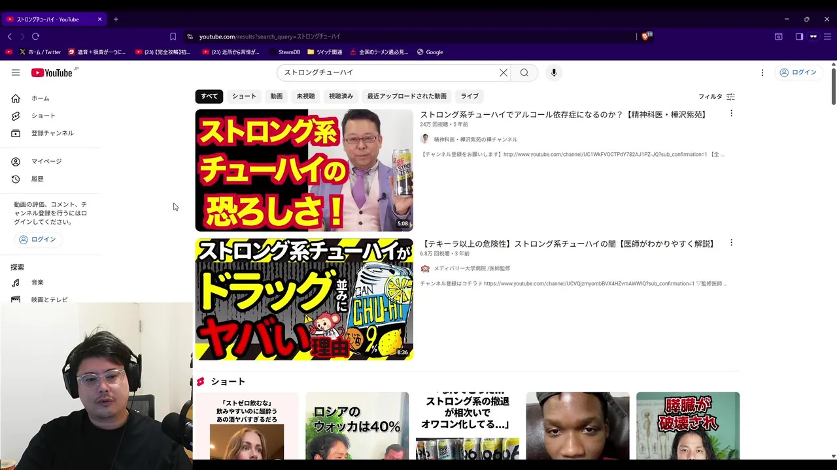Viewport: 837px width, 470px height.
Task: Click the Brave Shields lion icon
Action: pyautogui.click(x=646, y=37)
